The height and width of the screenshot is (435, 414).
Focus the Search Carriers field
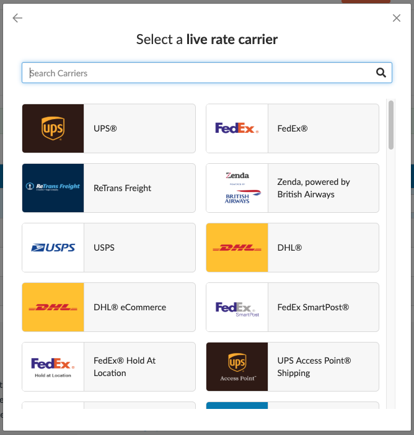tap(198, 73)
